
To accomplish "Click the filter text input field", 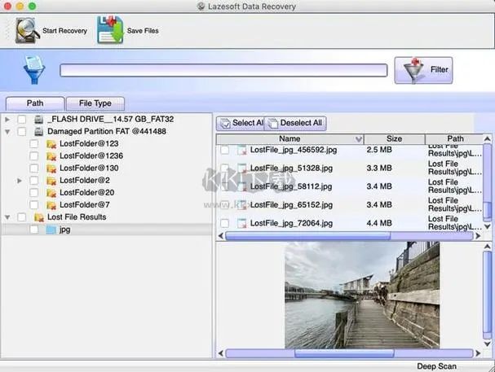I will click(x=223, y=71).
